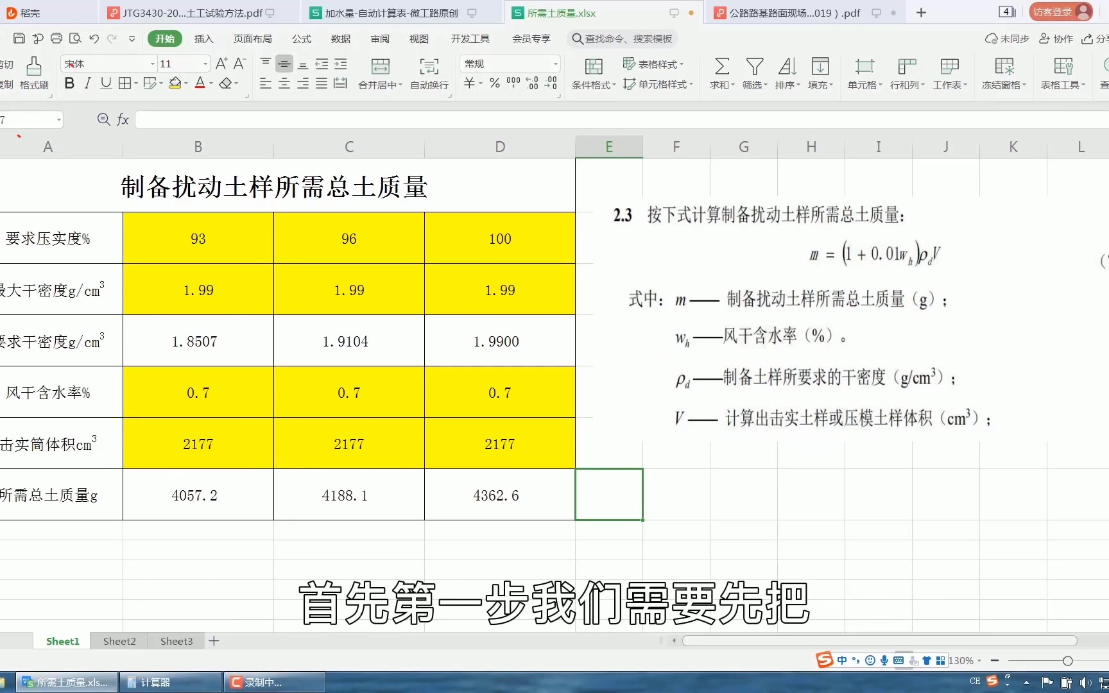Click the Bold formatting icon
The height and width of the screenshot is (693, 1109).
point(69,83)
